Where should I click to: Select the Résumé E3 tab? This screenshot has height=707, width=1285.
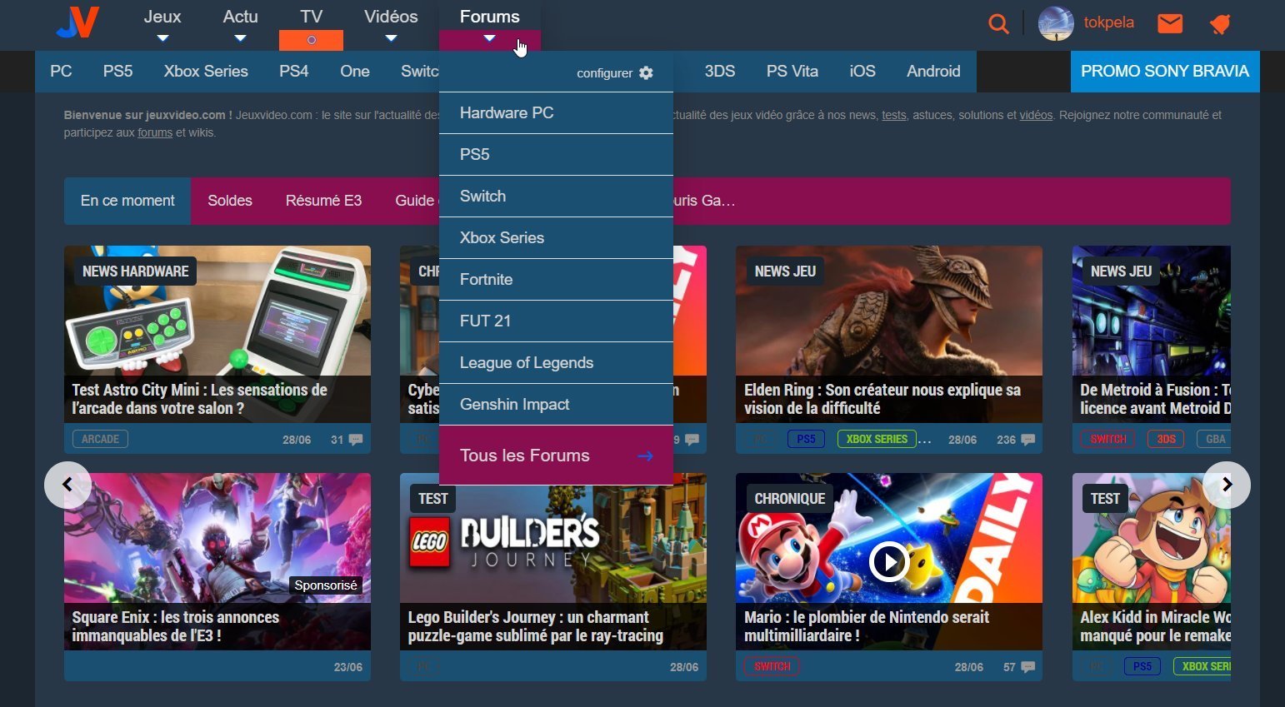pyautogui.click(x=323, y=201)
